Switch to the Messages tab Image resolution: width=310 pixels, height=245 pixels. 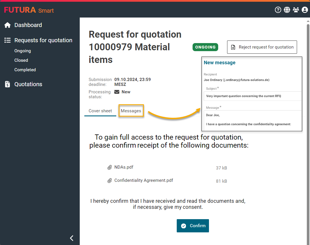(x=131, y=111)
